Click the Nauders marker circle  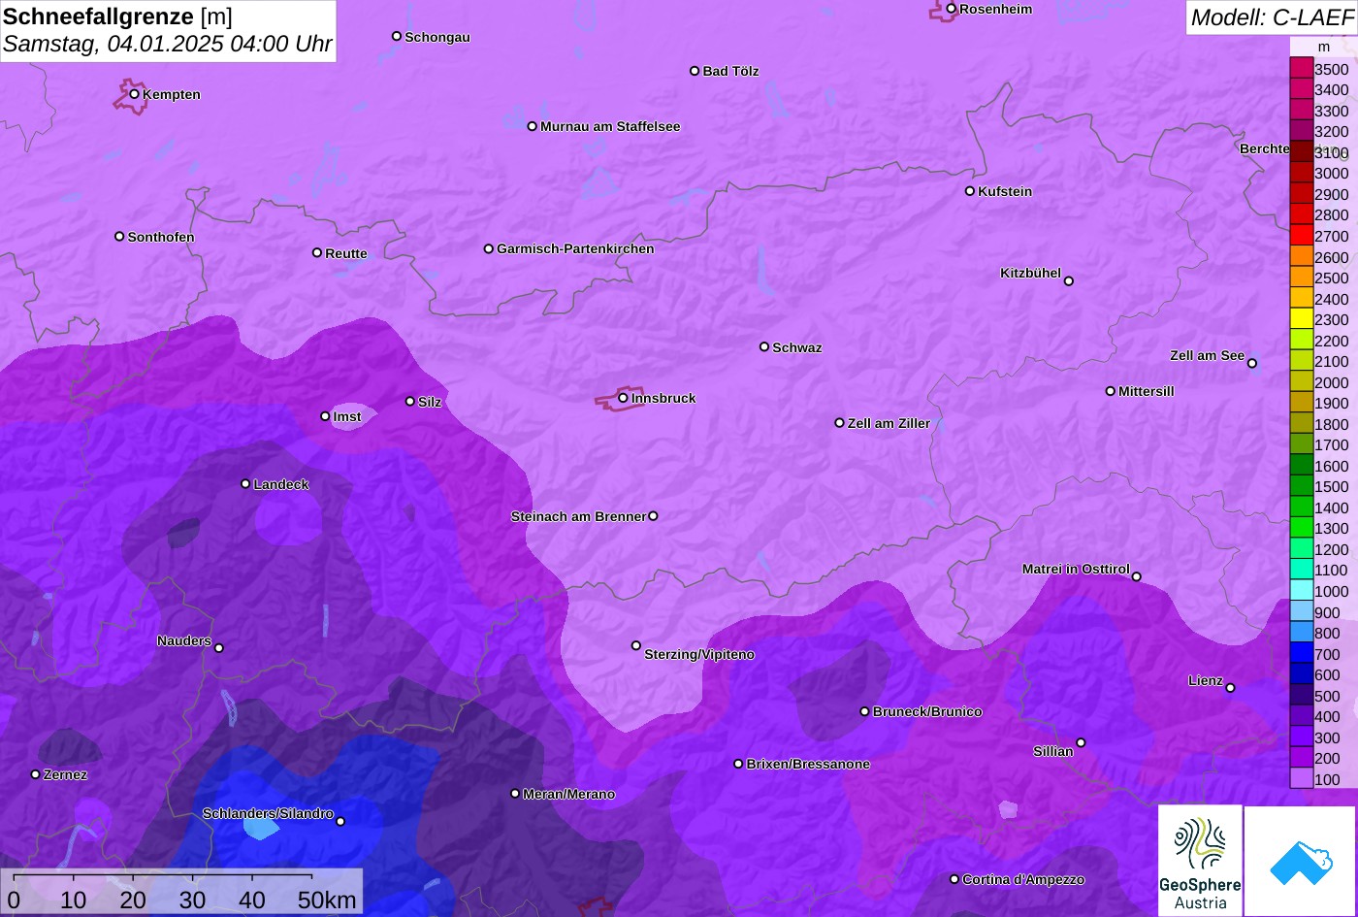click(x=219, y=648)
